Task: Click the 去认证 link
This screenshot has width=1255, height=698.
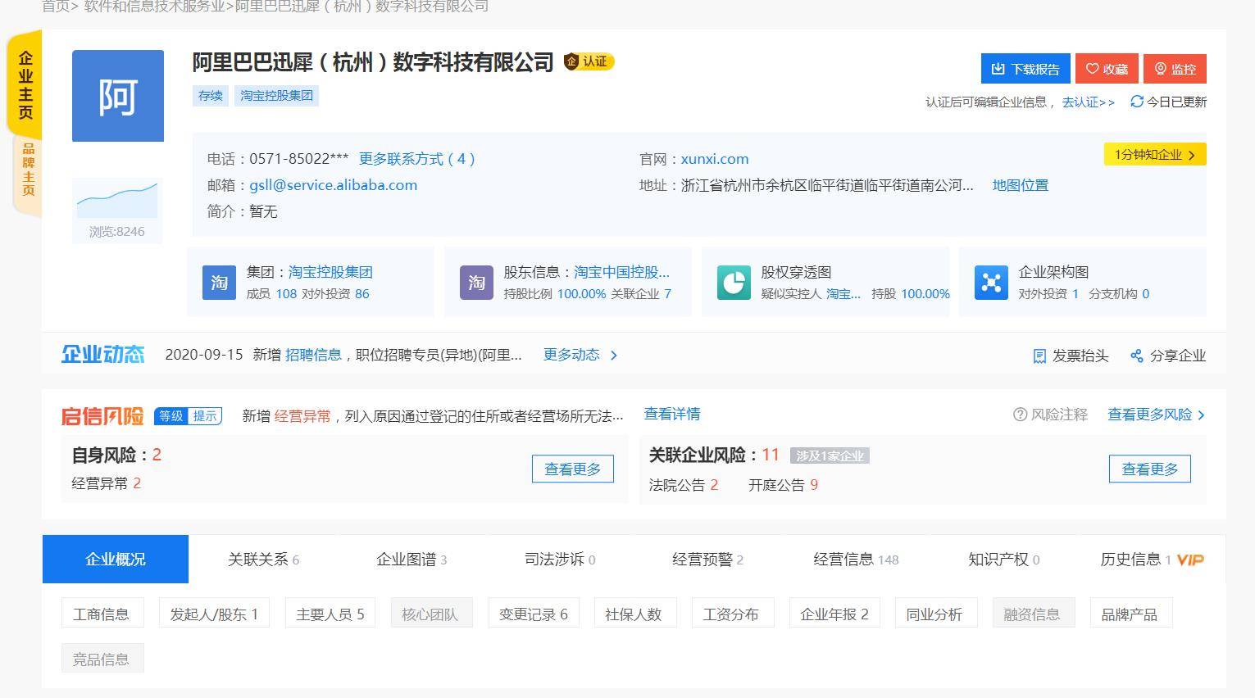Action: tap(1089, 102)
